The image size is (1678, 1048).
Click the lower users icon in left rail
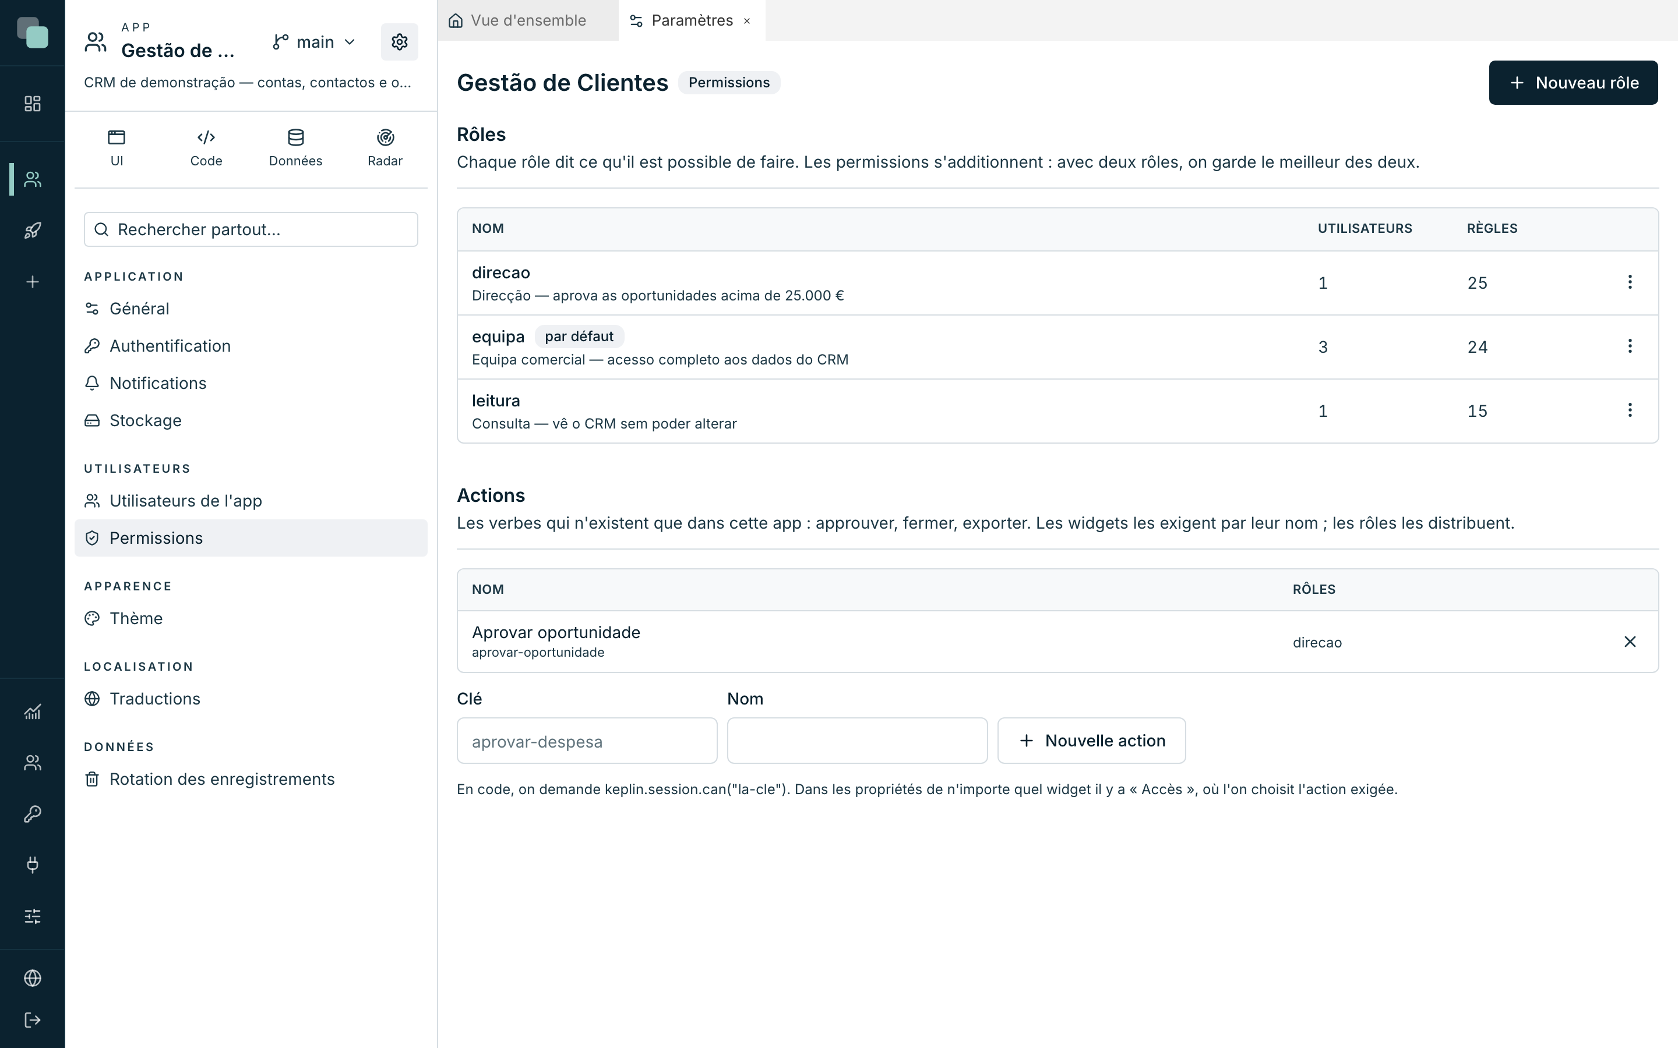[x=33, y=763]
